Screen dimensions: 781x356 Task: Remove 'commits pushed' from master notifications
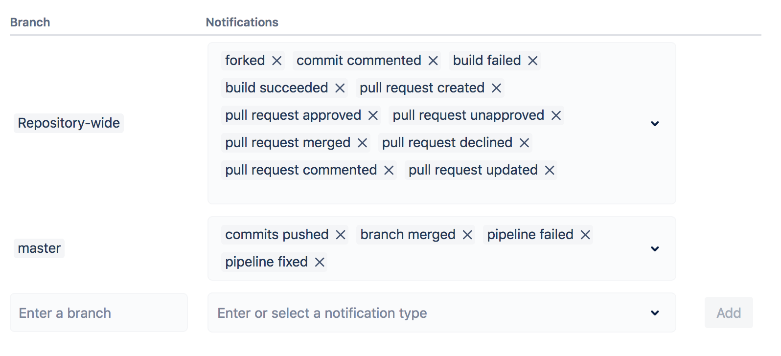click(341, 235)
